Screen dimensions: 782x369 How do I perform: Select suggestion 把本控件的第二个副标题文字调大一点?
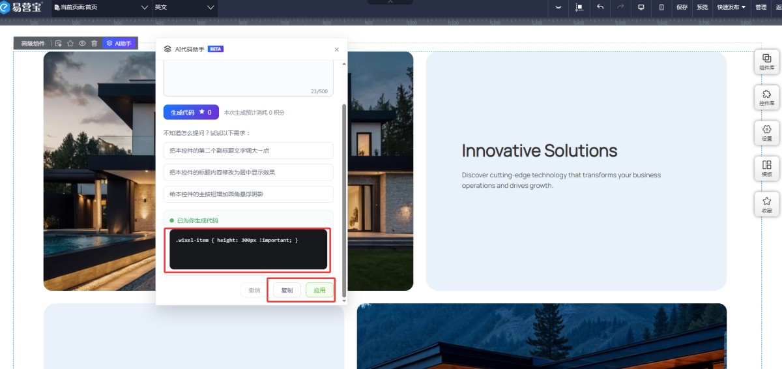248,151
